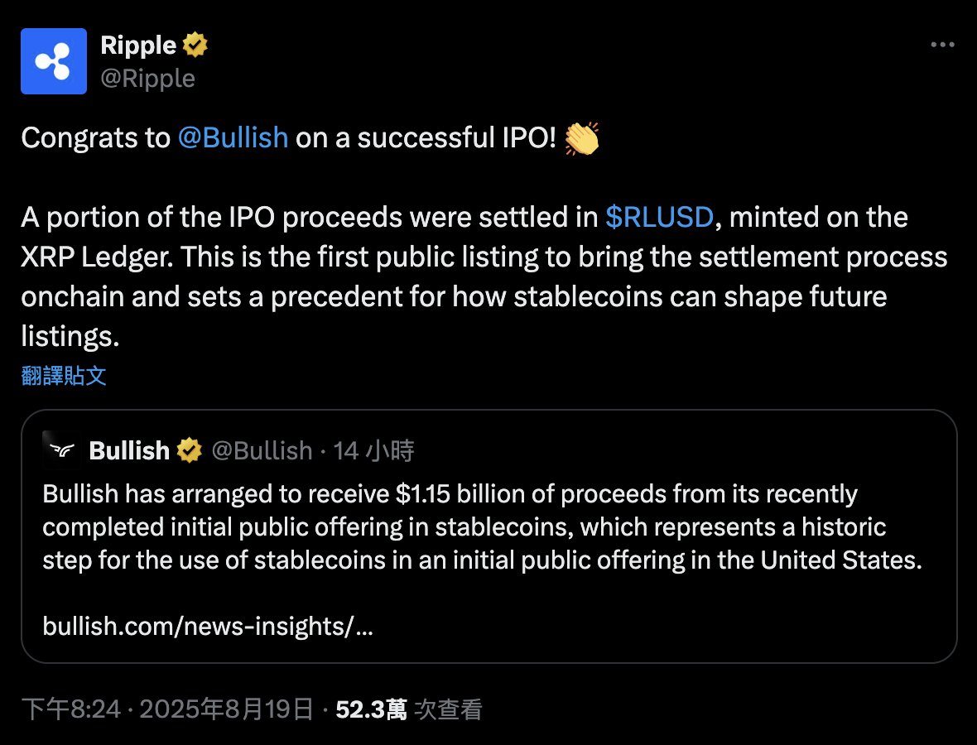Click the bull emblem inside the Bullish avatar

60,449
